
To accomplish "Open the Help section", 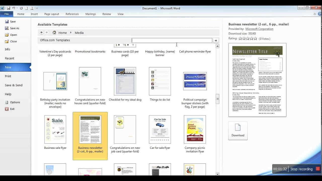I will click(x=8, y=94).
